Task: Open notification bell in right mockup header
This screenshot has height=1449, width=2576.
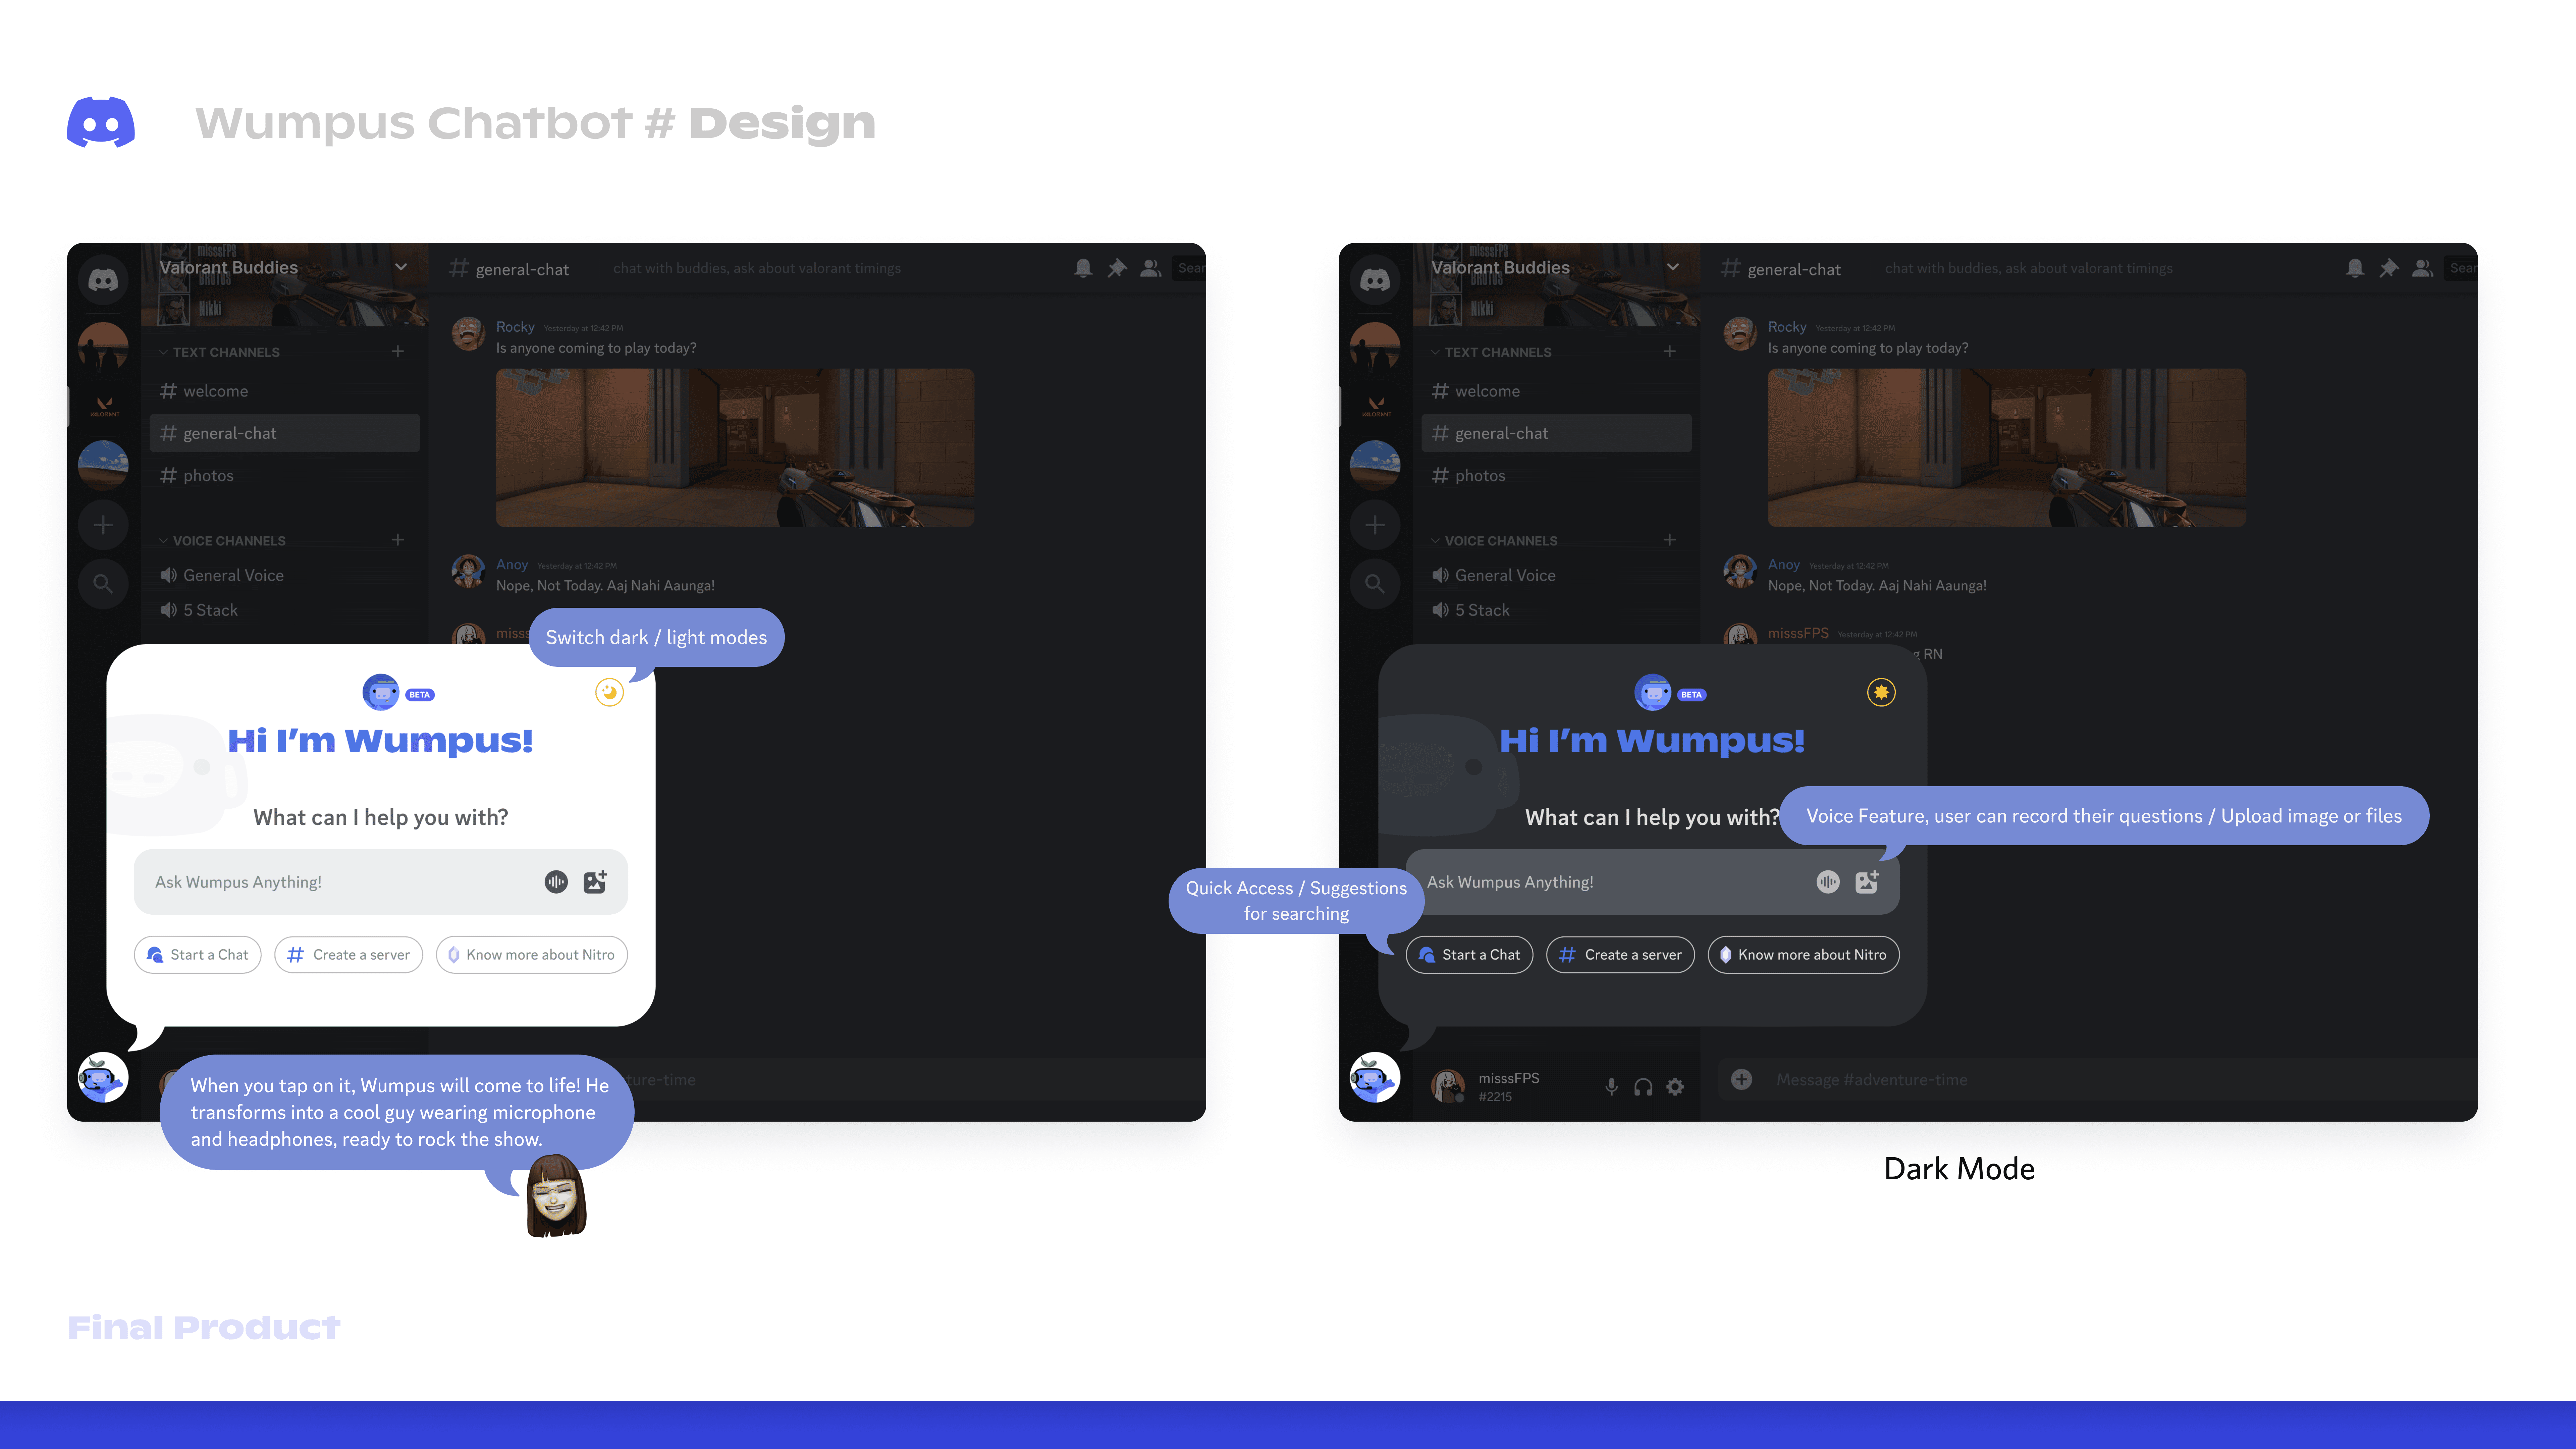Action: point(2355,268)
